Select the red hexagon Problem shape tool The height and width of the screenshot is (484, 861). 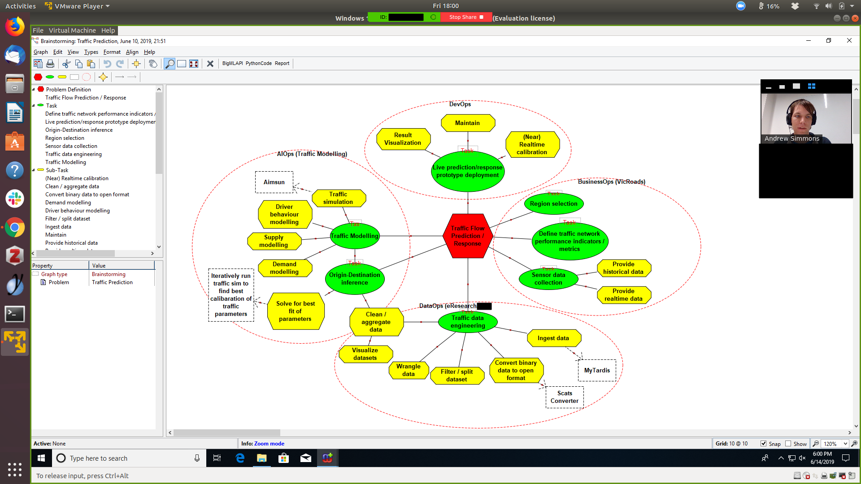[x=38, y=77]
